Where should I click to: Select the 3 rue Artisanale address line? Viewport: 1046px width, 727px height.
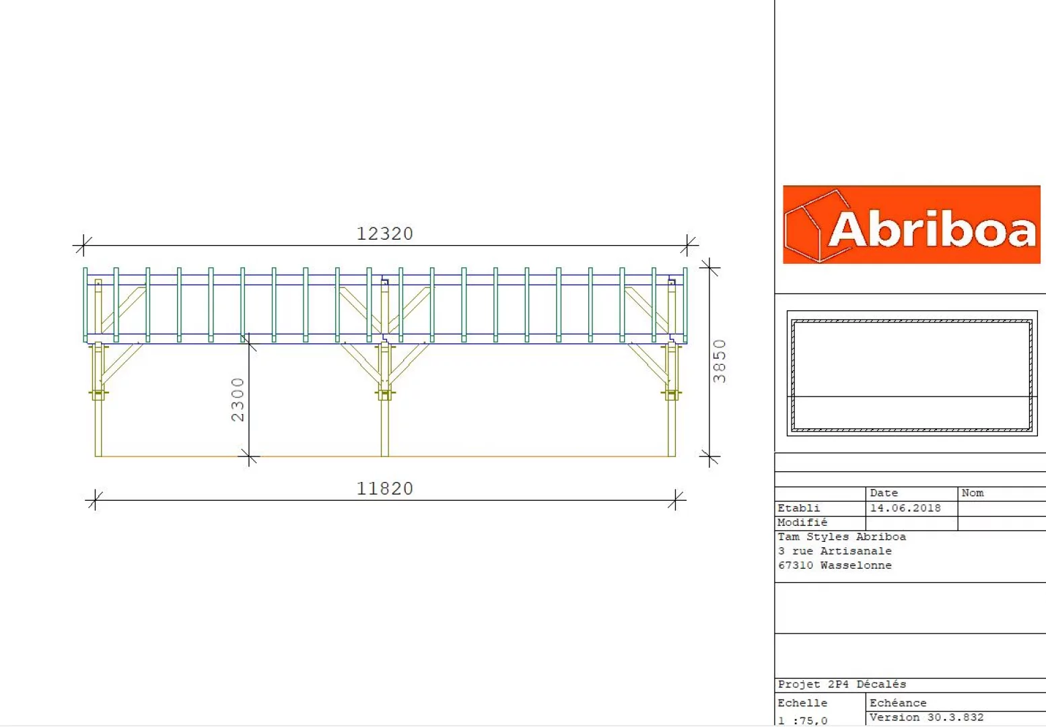835,551
